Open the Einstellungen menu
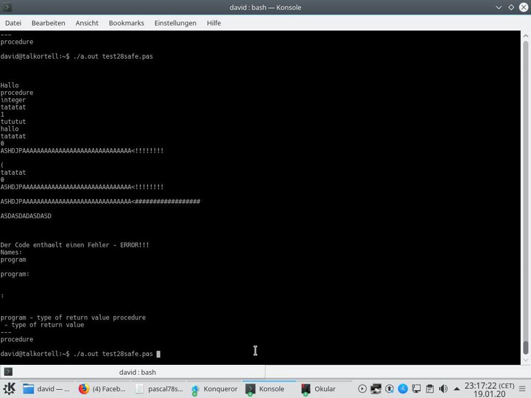Screen dimensions: 531x398 tap(175, 23)
